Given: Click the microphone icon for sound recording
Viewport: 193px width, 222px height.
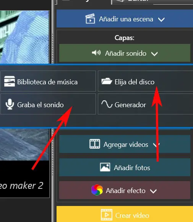Looking at the screenshot, I should 10,104.
